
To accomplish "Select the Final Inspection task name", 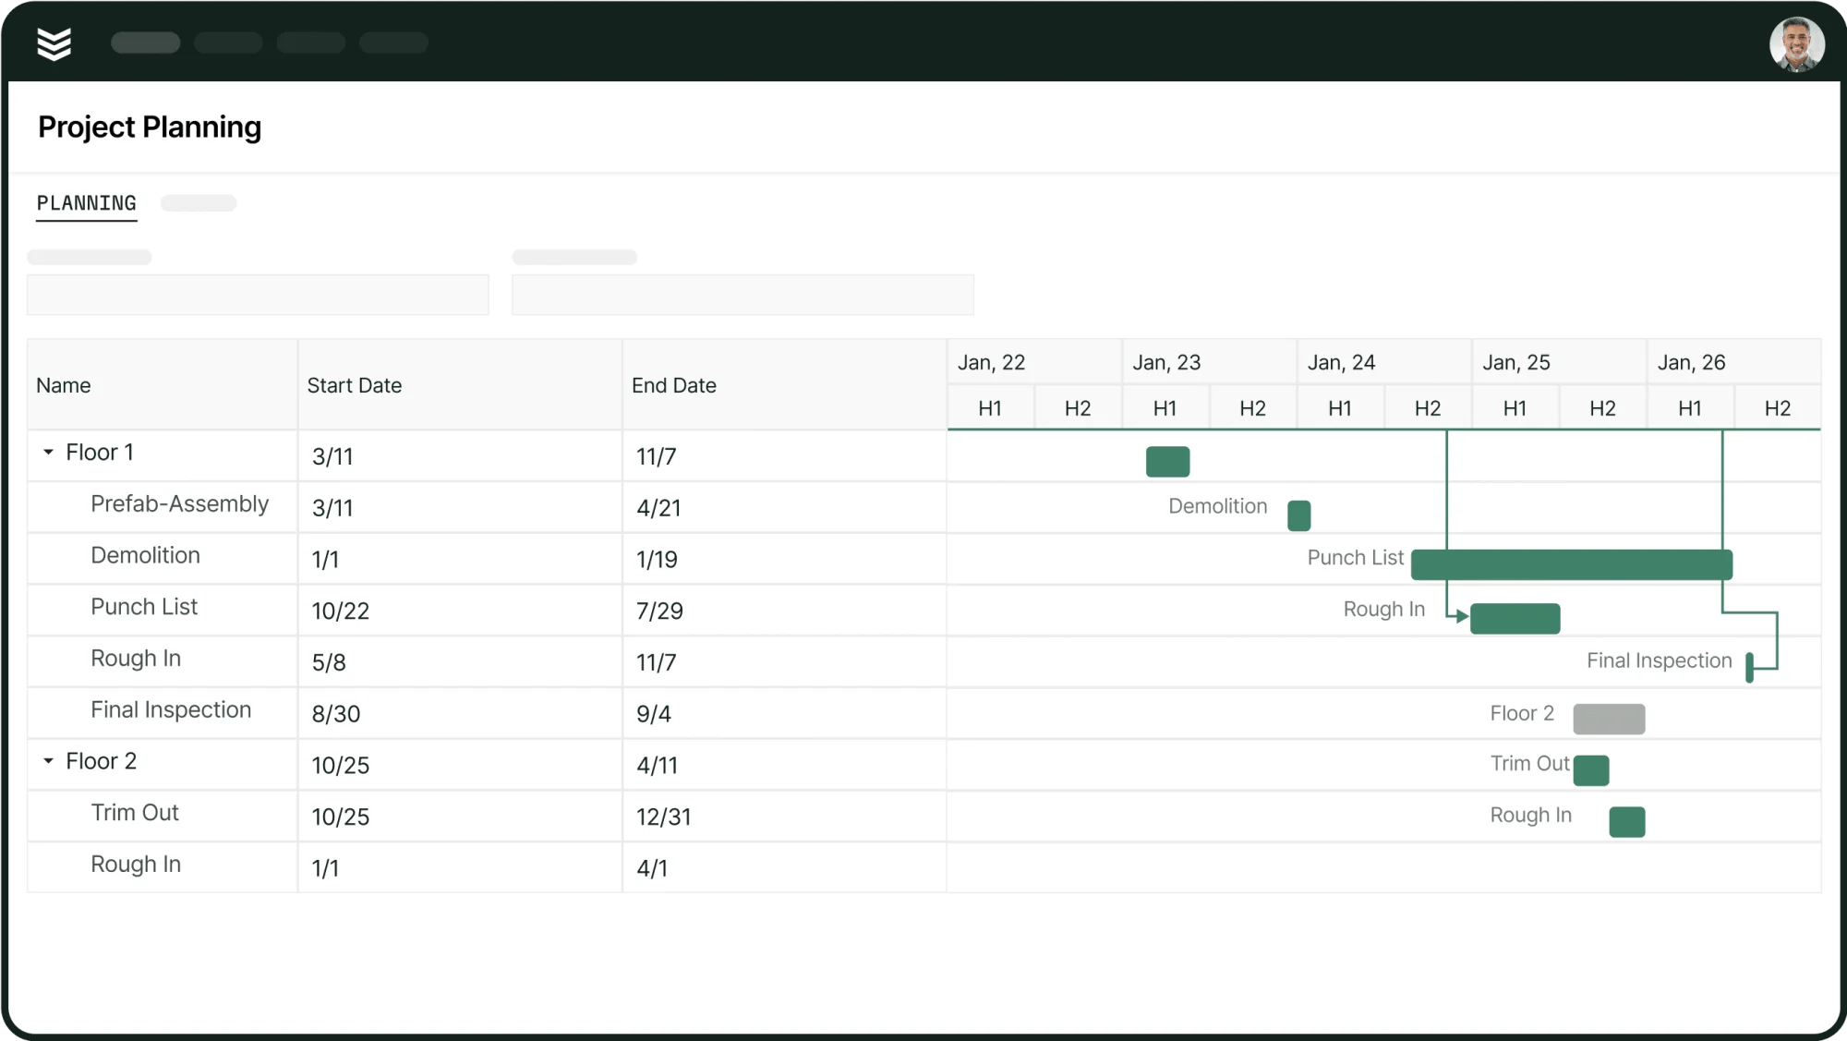I will (x=171, y=710).
